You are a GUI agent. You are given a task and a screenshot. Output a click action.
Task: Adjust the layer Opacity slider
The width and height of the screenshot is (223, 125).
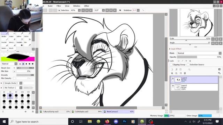click(199, 57)
